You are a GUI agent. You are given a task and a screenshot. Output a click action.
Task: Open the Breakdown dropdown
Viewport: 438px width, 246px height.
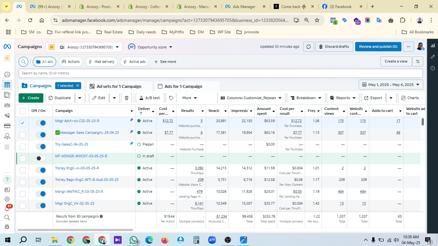point(305,98)
